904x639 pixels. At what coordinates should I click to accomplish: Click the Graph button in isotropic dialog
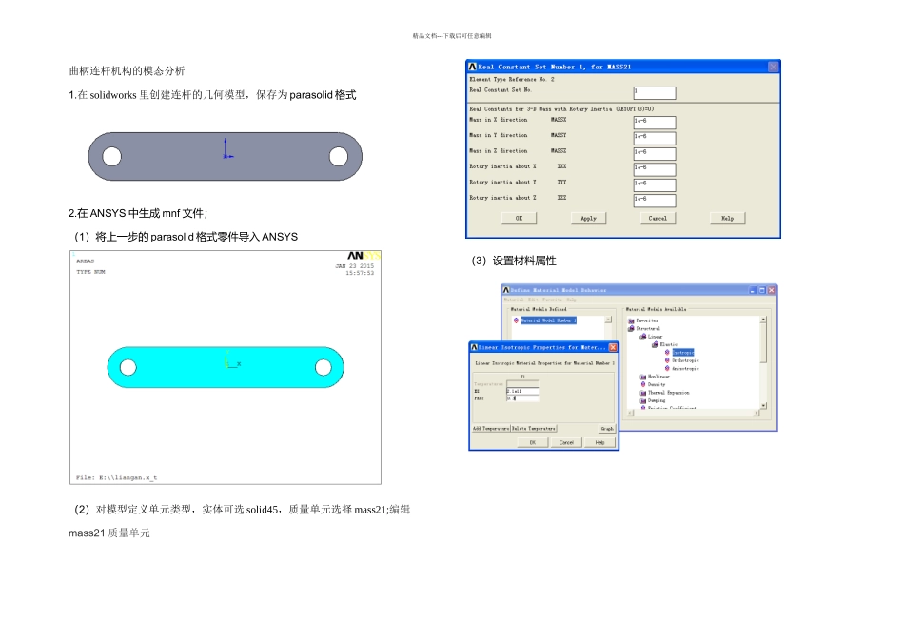point(607,429)
